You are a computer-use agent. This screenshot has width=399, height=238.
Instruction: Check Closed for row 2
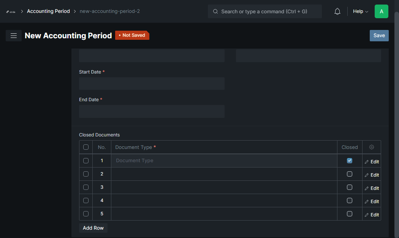point(349,174)
